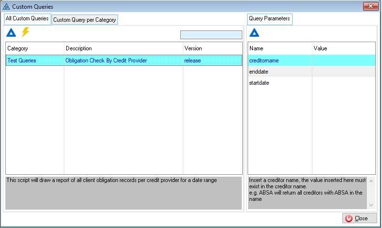Click the Name column header in parameters
Screen dimensions: 382x228
(279, 48)
